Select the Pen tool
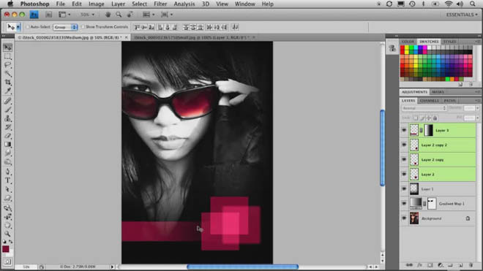The width and height of the screenshot is (483, 271). click(8, 172)
